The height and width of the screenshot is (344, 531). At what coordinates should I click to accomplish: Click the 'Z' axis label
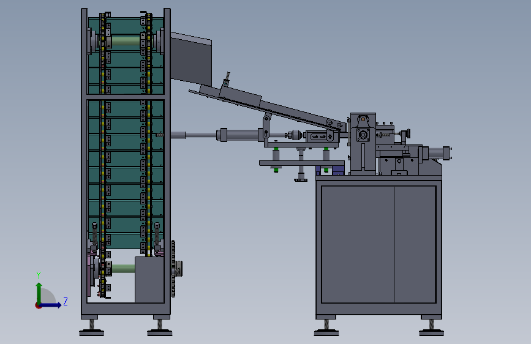coord(66,301)
